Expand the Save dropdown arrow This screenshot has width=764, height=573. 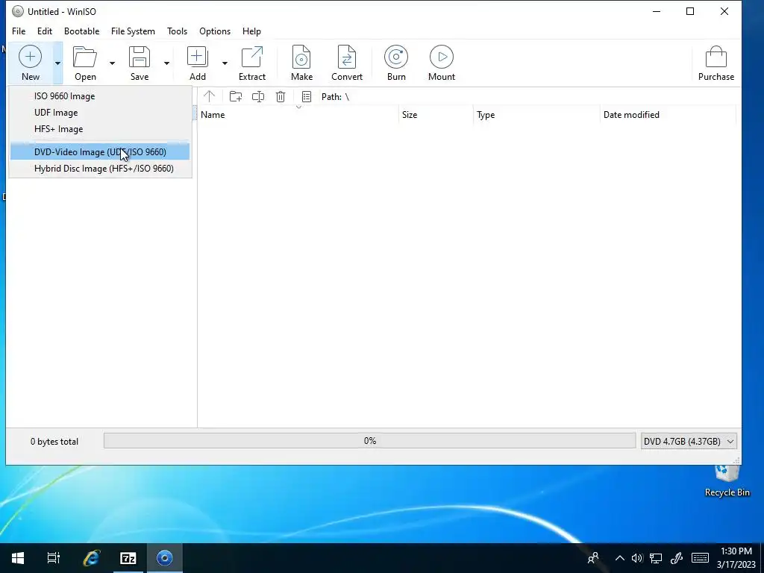pos(166,63)
